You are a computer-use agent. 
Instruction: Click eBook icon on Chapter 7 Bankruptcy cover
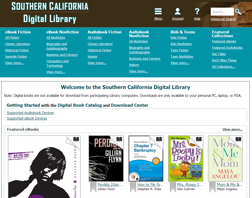click(159, 139)
